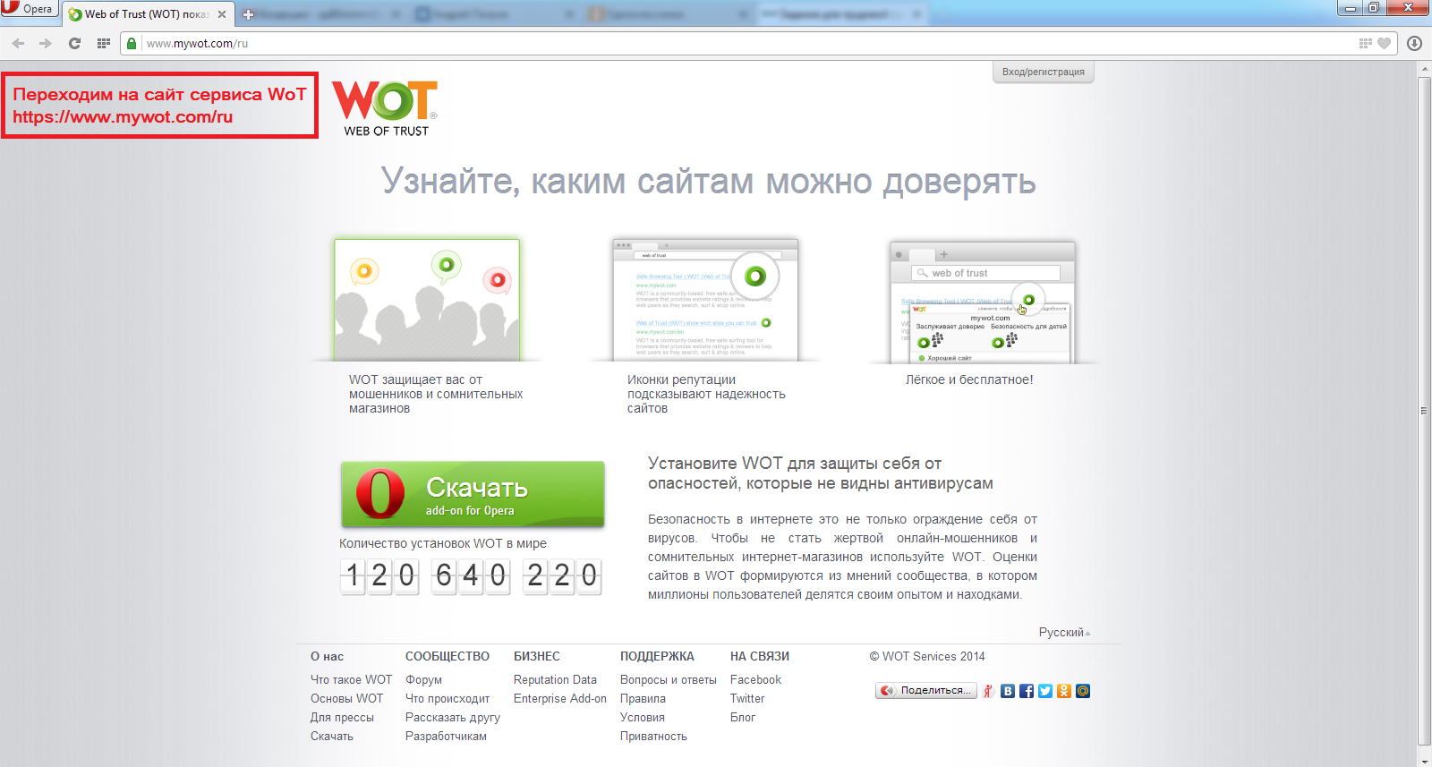Share on Mail.ru @ icon
The image size is (1432, 767).
(x=1083, y=691)
